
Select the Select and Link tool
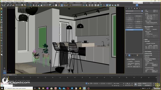click(x=8, y=5)
